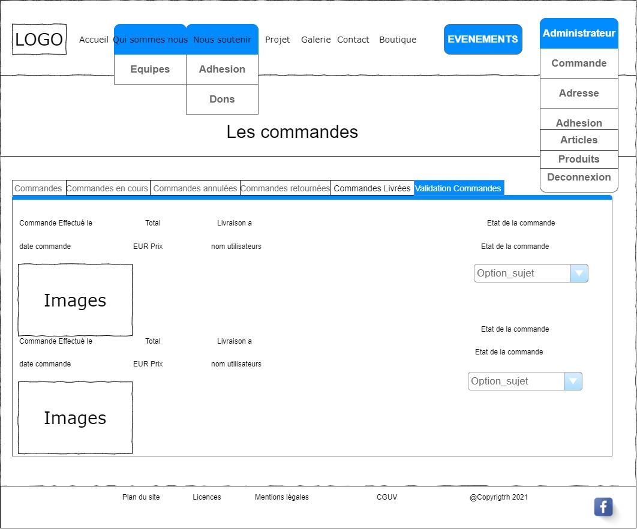Image resolution: width=637 pixels, height=529 pixels.
Task: Click Mentions légales in footer
Action: (282, 497)
